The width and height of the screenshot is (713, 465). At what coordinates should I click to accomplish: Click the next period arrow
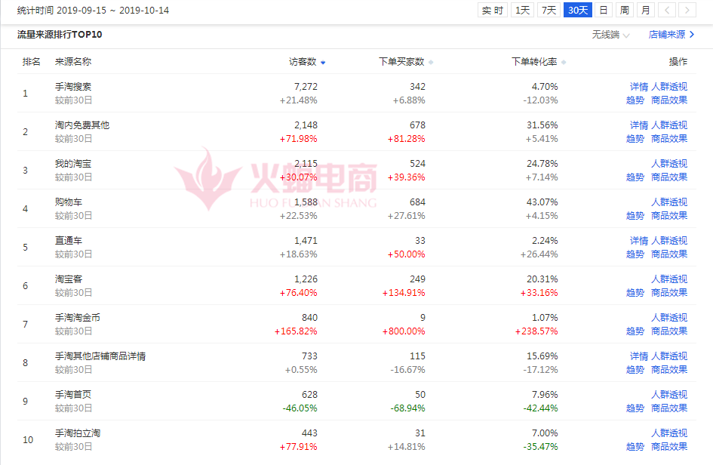point(687,10)
